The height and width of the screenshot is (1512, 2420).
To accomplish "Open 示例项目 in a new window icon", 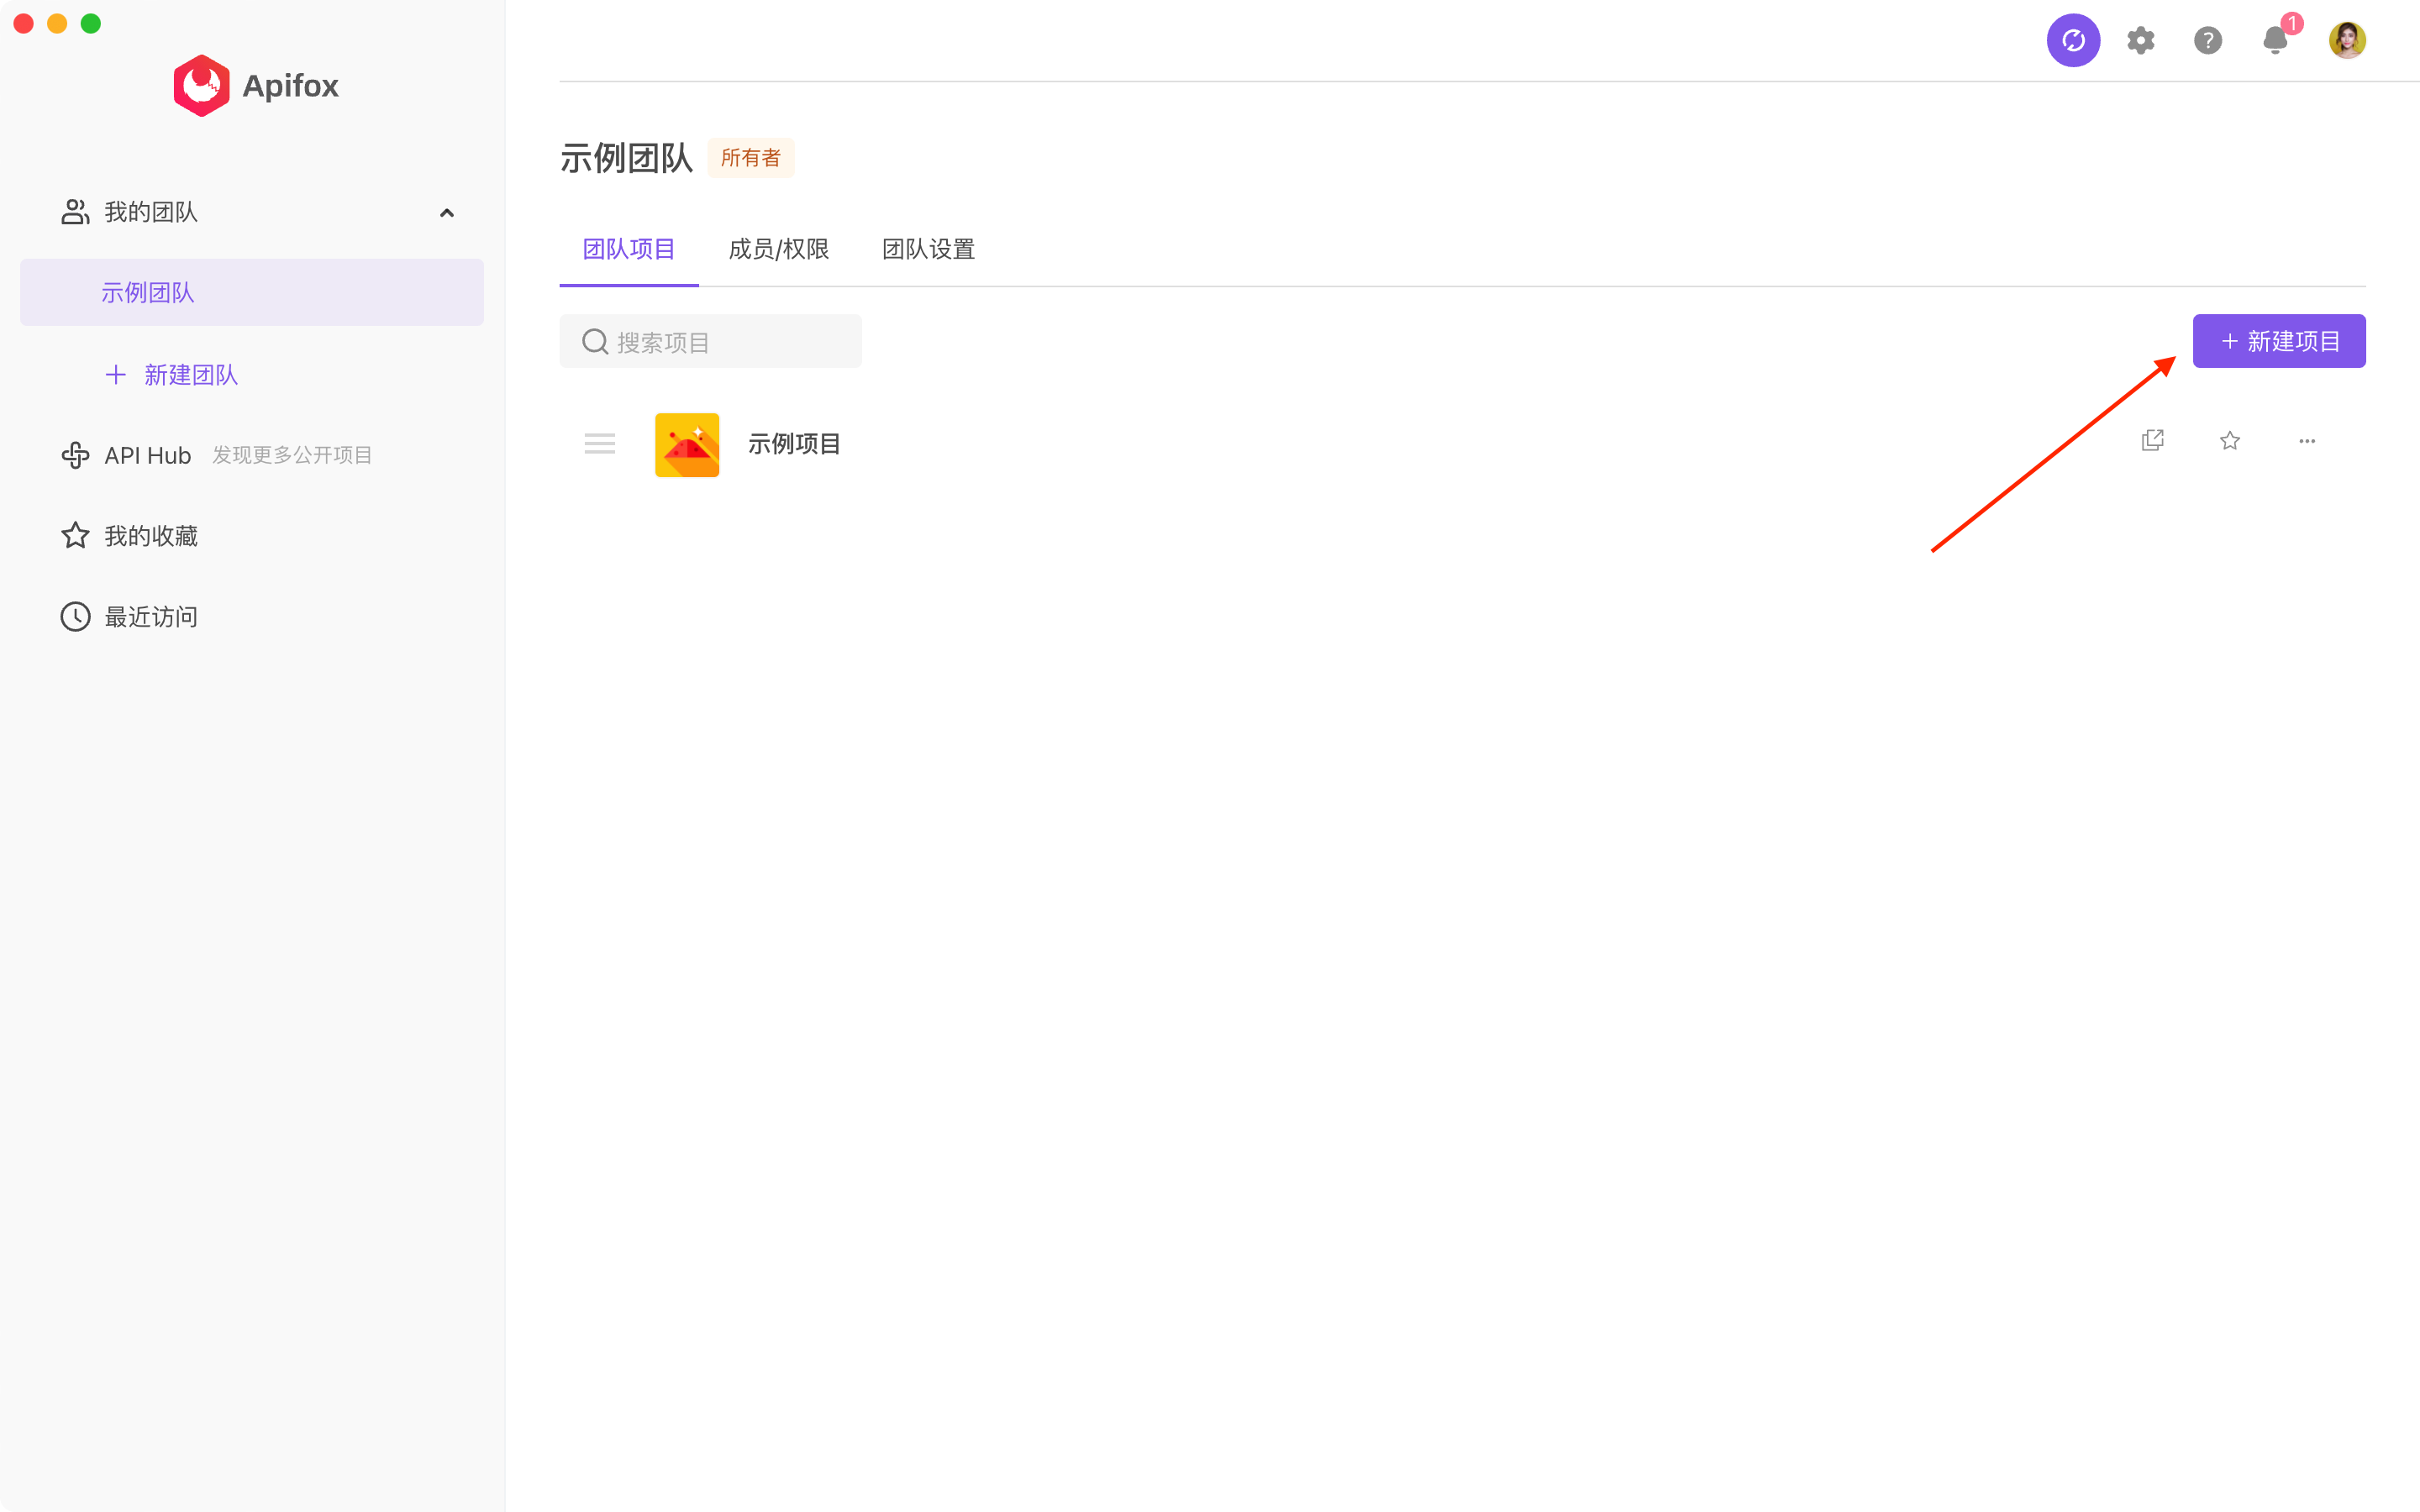I will coord(2152,441).
